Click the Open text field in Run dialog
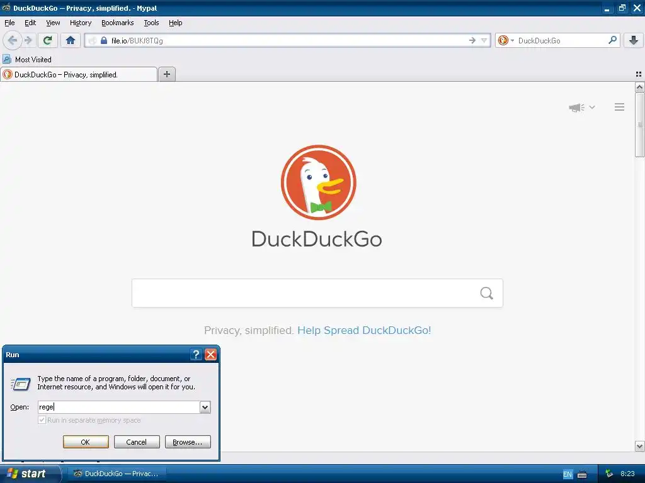Screen dimensions: 645x483 click(119, 407)
